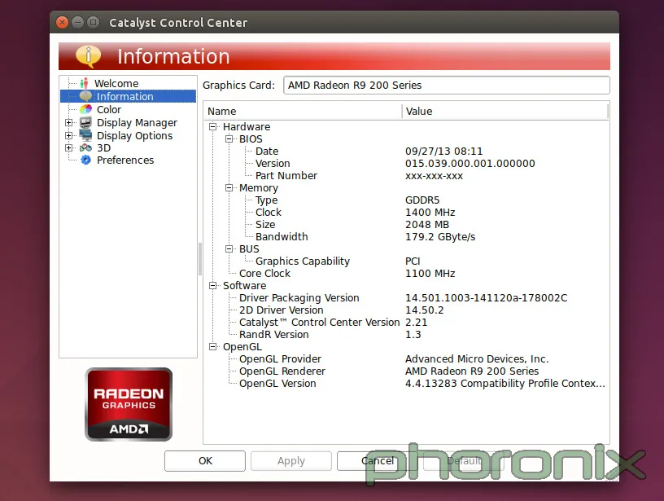The image size is (664, 501).
Task: Expand the Display Options tree node
Action: point(69,136)
